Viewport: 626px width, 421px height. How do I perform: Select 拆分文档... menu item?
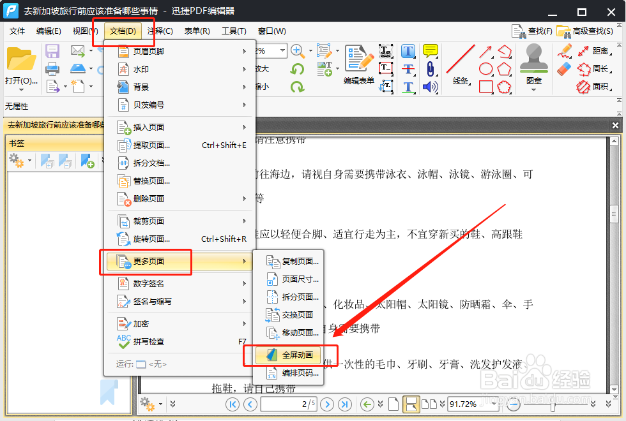[x=179, y=163]
